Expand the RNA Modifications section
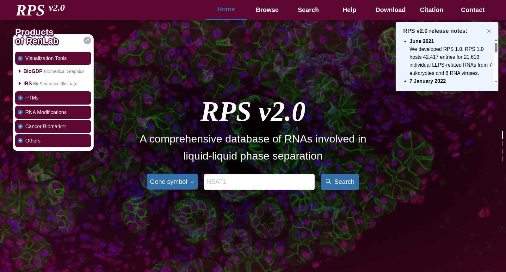 [x=53, y=112]
